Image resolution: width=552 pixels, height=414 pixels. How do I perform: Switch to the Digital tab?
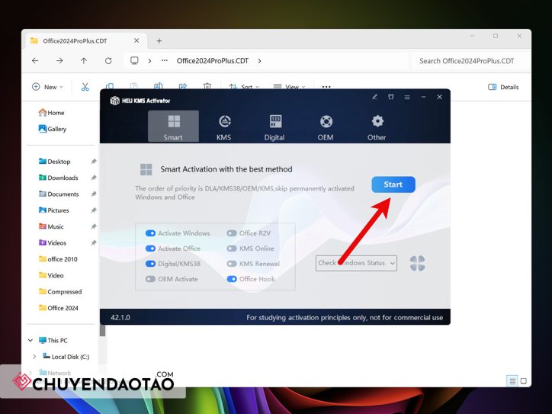(274, 126)
